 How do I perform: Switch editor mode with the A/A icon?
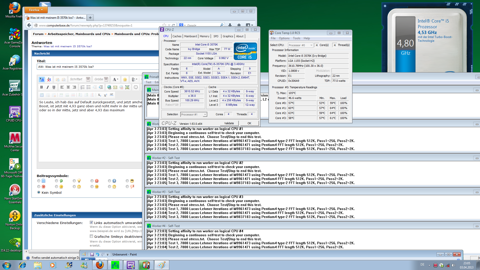point(42,79)
